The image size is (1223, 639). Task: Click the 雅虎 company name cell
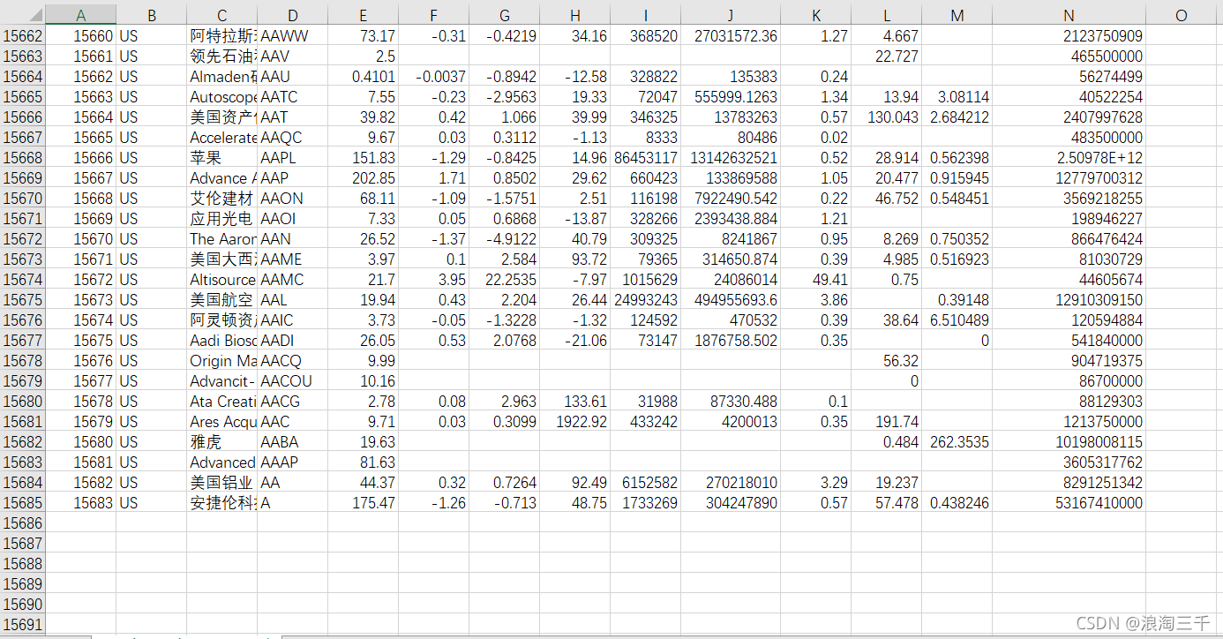pyautogui.click(x=222, y=442)
